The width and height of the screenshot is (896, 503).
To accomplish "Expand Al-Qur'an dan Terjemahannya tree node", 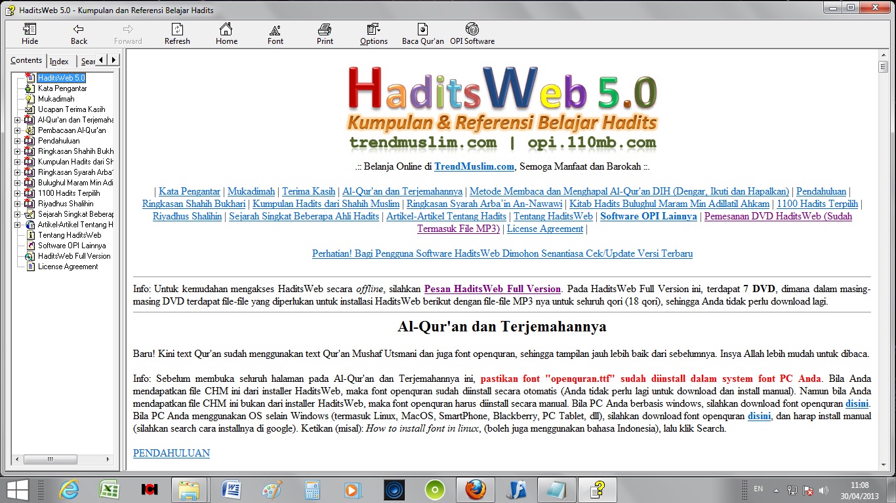I will pyautogui.click(x=17, y=120).
